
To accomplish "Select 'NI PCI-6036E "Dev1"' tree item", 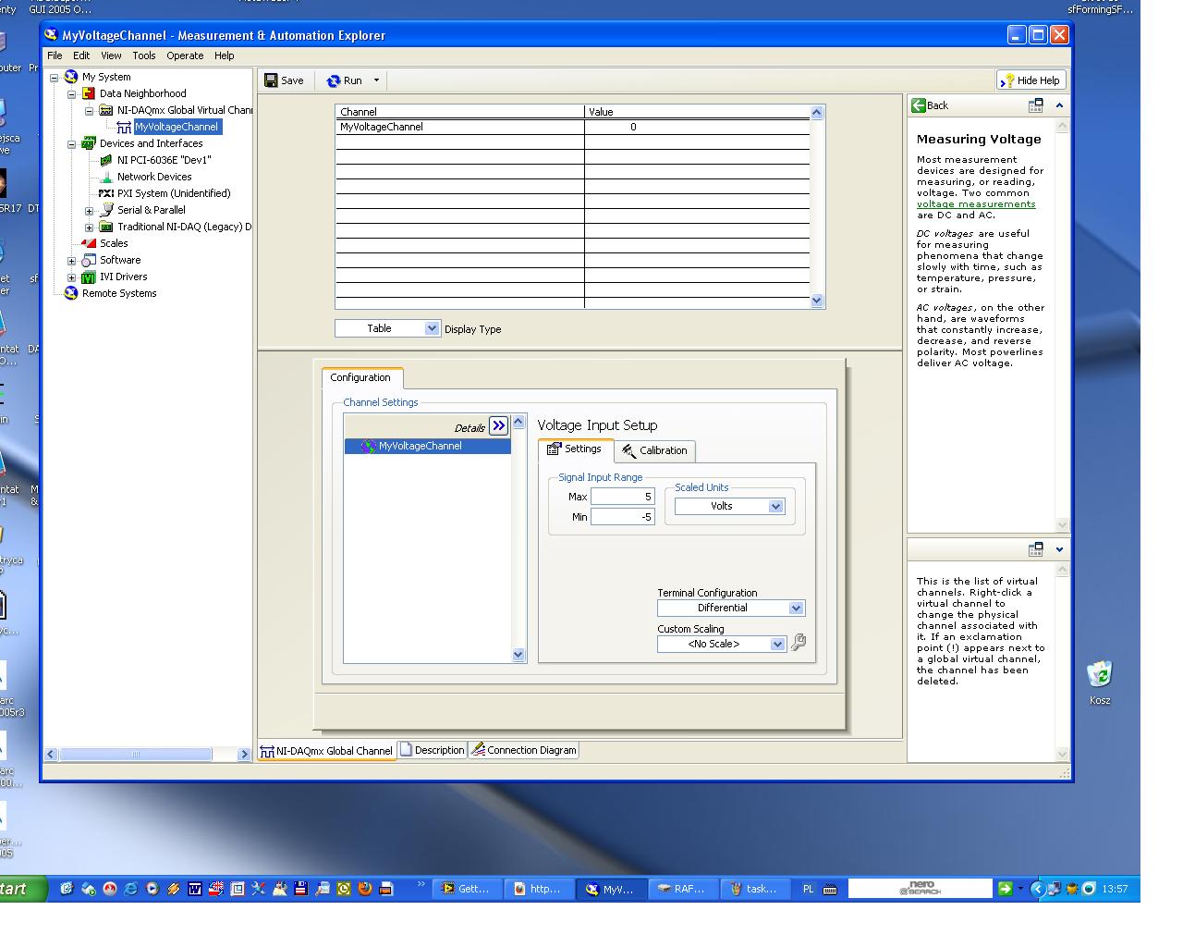I will point(164,160).
